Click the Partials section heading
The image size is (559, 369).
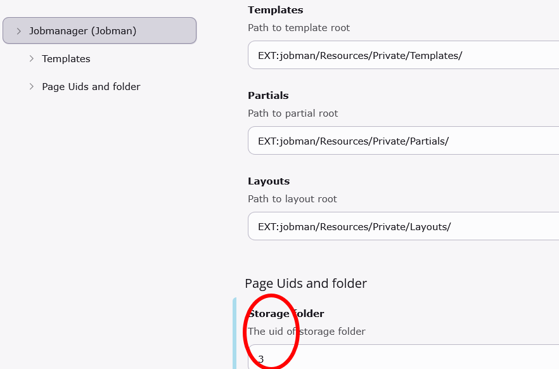[267, 95]
